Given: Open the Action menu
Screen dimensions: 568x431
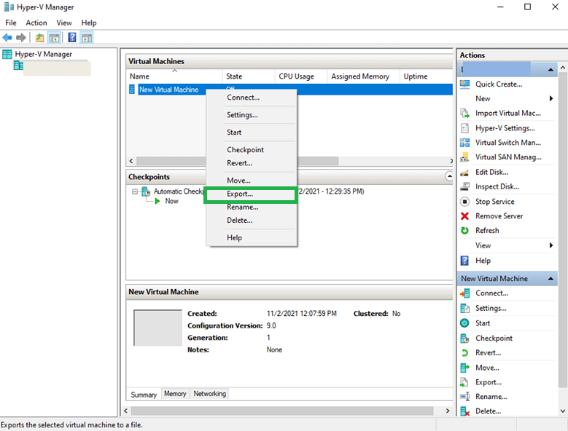Looking at the screenshot, I should pos(36,23).
